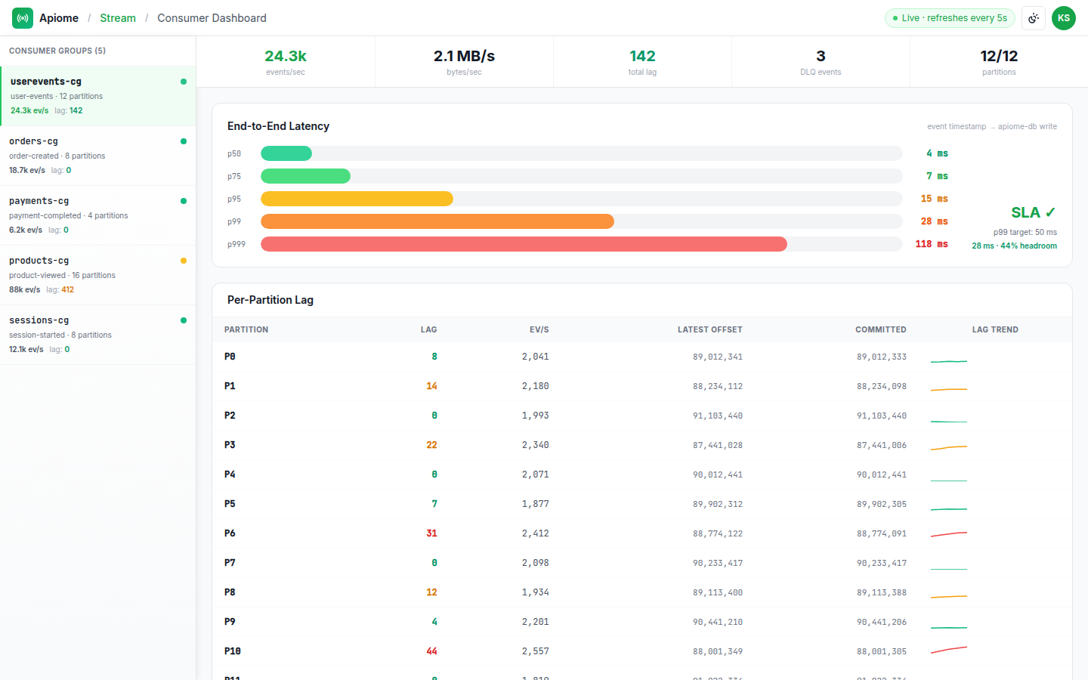Click the p99 target: 50 ms text

1025,232
